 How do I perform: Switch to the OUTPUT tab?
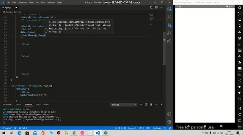(18, 105)
